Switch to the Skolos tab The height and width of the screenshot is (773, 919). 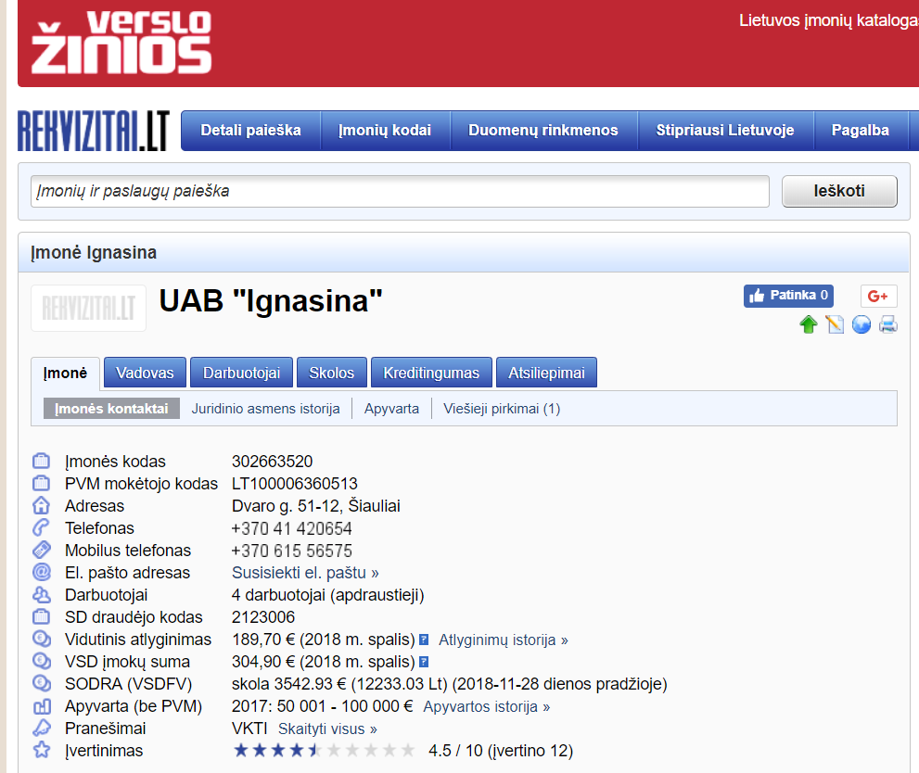(x=332, y=373)
